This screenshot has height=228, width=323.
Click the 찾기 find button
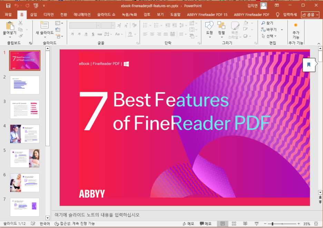click(x=267, y=23)
